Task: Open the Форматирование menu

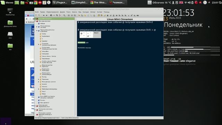Action: [x=52, y=12]
